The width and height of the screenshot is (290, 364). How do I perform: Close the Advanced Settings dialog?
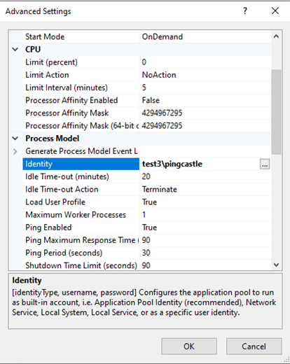[275, 10]
